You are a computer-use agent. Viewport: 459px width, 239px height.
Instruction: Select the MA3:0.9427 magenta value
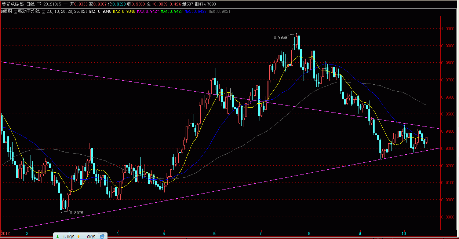(x=148, y=12)
